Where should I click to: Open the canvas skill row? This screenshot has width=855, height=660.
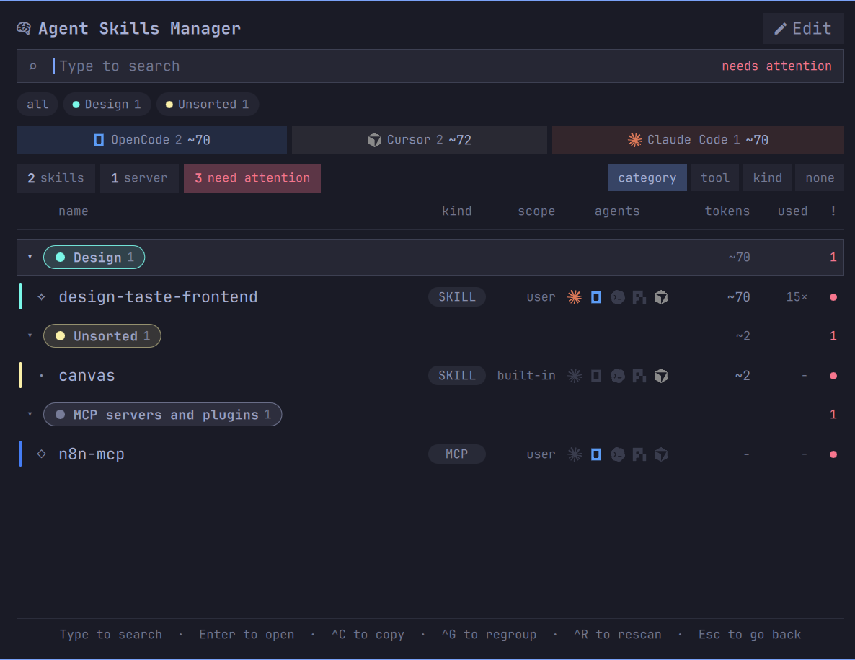430,376
